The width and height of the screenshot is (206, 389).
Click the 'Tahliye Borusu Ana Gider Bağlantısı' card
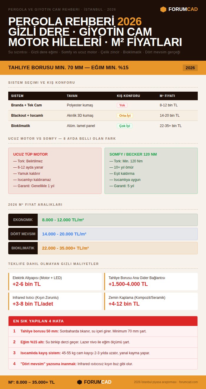click(151, 281)
